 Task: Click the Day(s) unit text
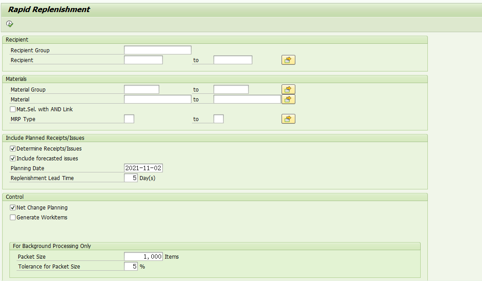coord(147,178)
